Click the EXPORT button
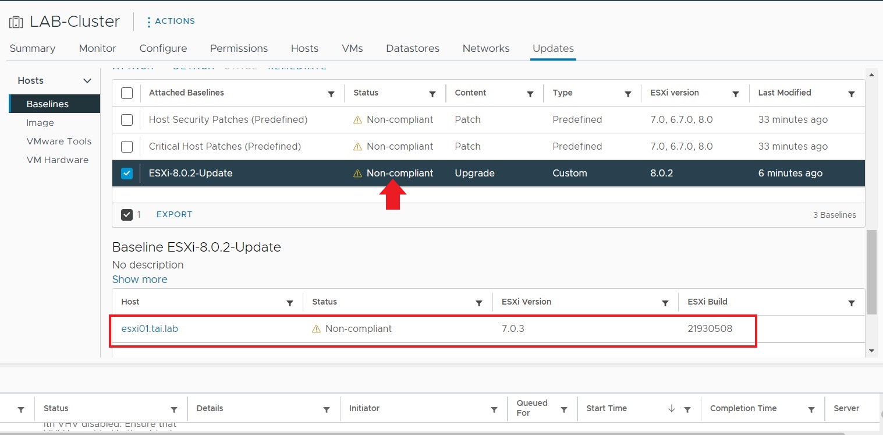This screenshot has width=883, height=435. point(174,214)
